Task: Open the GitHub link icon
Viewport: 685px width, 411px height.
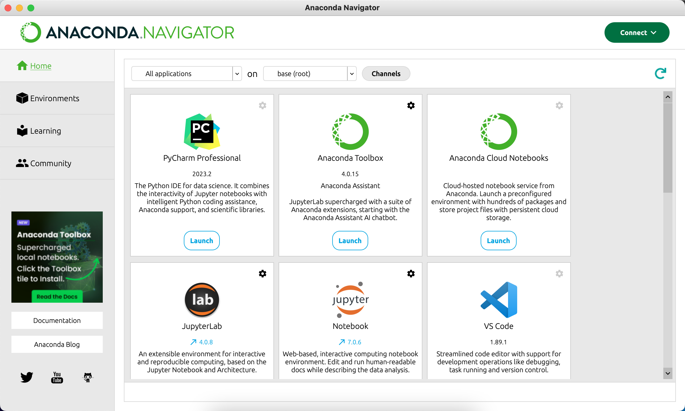Action: click(88, 377)
